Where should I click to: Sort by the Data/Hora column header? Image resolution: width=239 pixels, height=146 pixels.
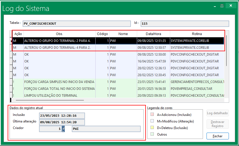point(153,34)
